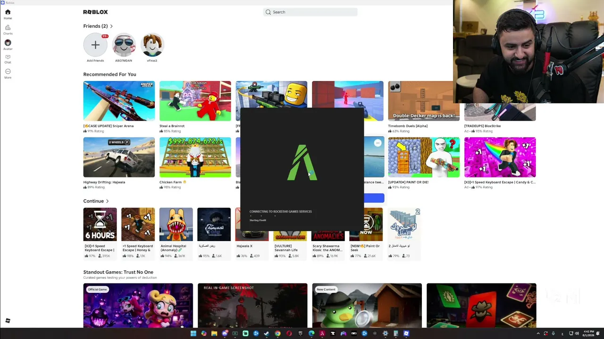Open Timebomb Duels [Alpha] game card

coord(424,107)
